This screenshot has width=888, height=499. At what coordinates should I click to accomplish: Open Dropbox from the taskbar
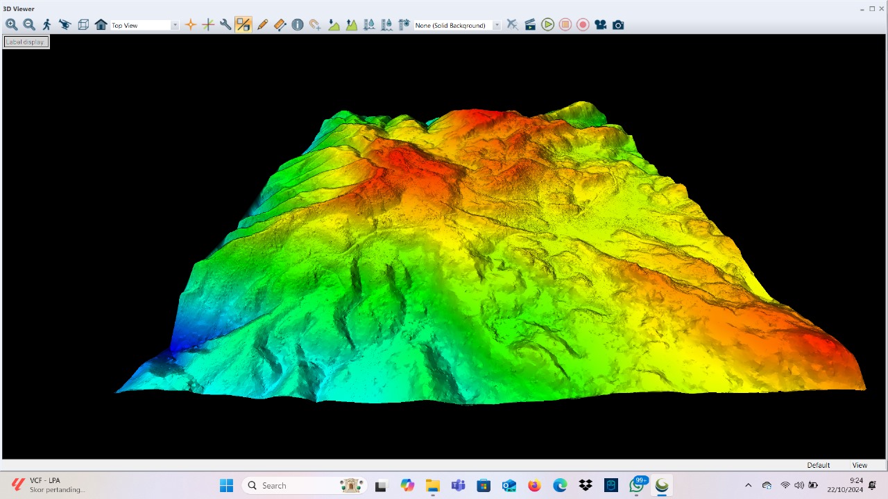(586, 486)
